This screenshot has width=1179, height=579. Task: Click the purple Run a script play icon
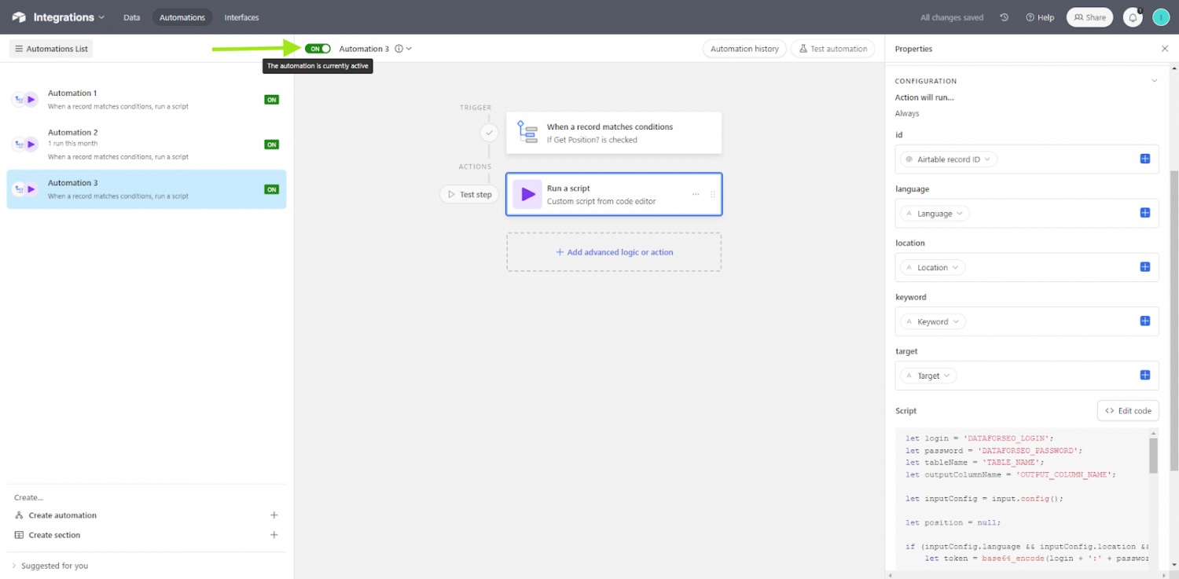point(527,194)
